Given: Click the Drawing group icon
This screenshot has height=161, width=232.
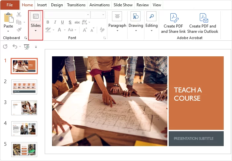Looking at the screenshot, I should [x=136, y=16].
